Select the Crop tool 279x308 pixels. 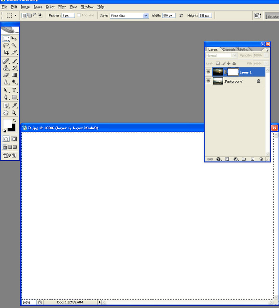pos(6,52)
